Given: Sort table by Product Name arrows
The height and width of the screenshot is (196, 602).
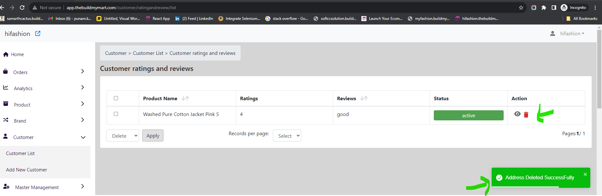Looking at the screenshot, I should click(185, 98).
